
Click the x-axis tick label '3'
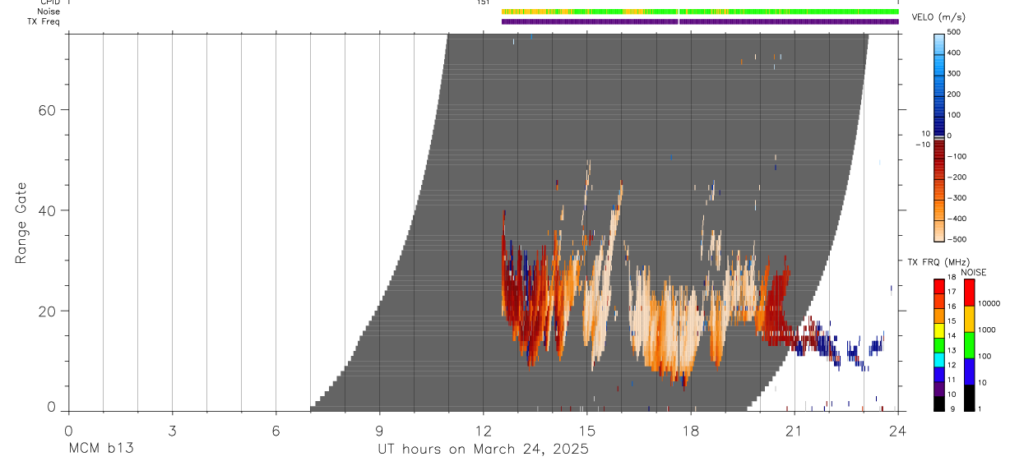pyautogui.click(x=172, y=430)
